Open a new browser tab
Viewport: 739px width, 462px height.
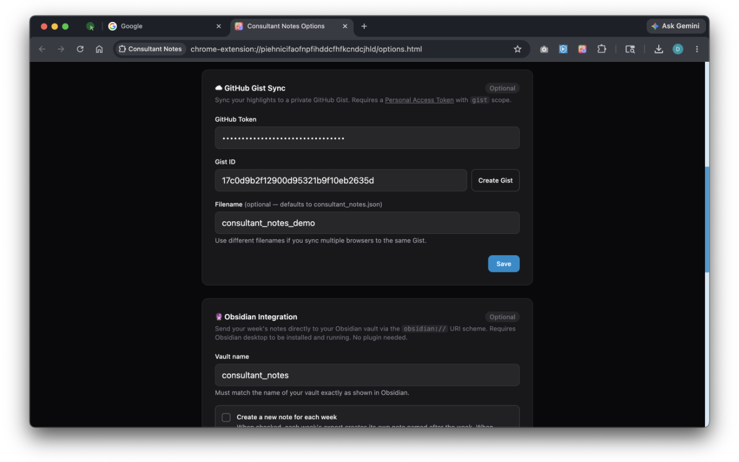[364, 26]
